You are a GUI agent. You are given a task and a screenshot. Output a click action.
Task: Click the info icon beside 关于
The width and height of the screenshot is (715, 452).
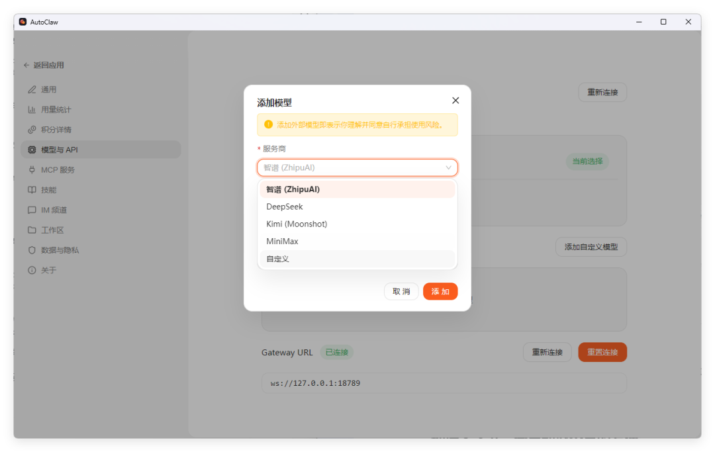pyautogui.click(x=32, y=270)
